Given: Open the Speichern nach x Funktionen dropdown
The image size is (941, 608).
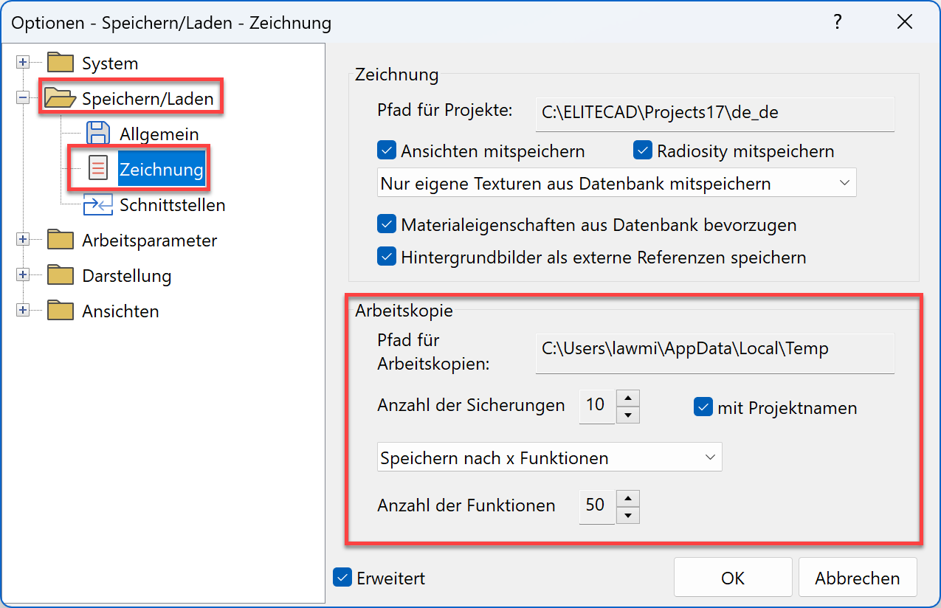Looking at the screenshot, I should click(x=549, y=457).
